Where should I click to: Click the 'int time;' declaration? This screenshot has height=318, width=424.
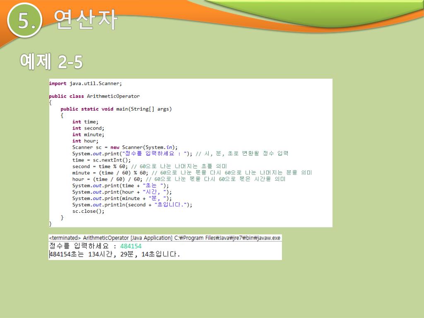pyautogui.click(x=85, y=122)
